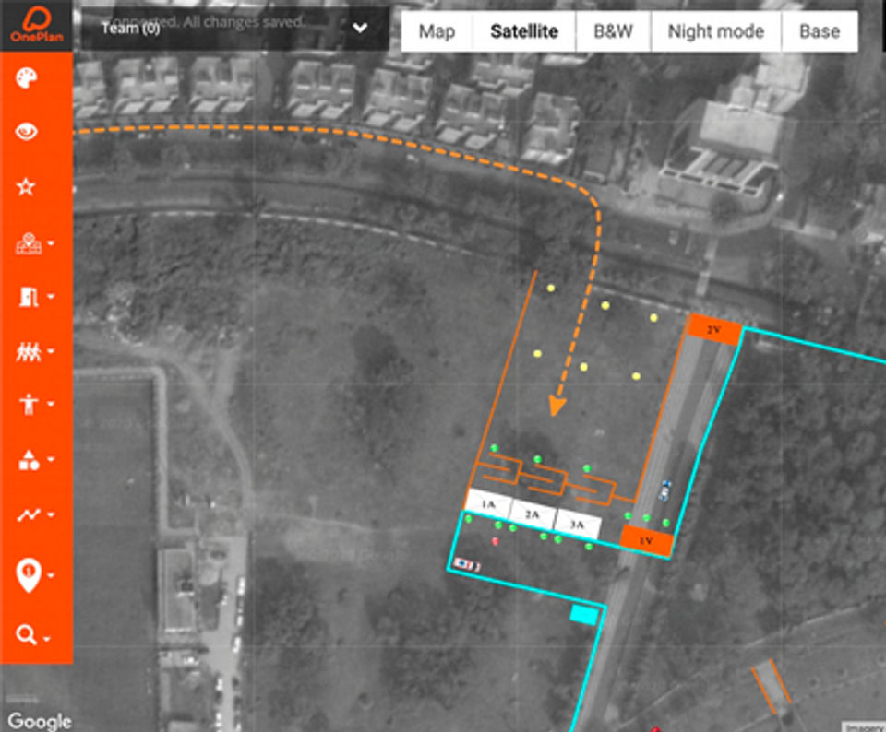Open the Google logo link

click(x=40, y=721)
